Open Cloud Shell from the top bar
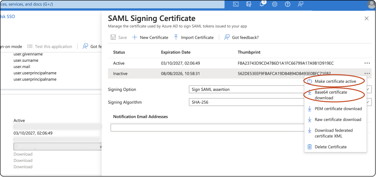376x177 pixels. tap(235, 4)
